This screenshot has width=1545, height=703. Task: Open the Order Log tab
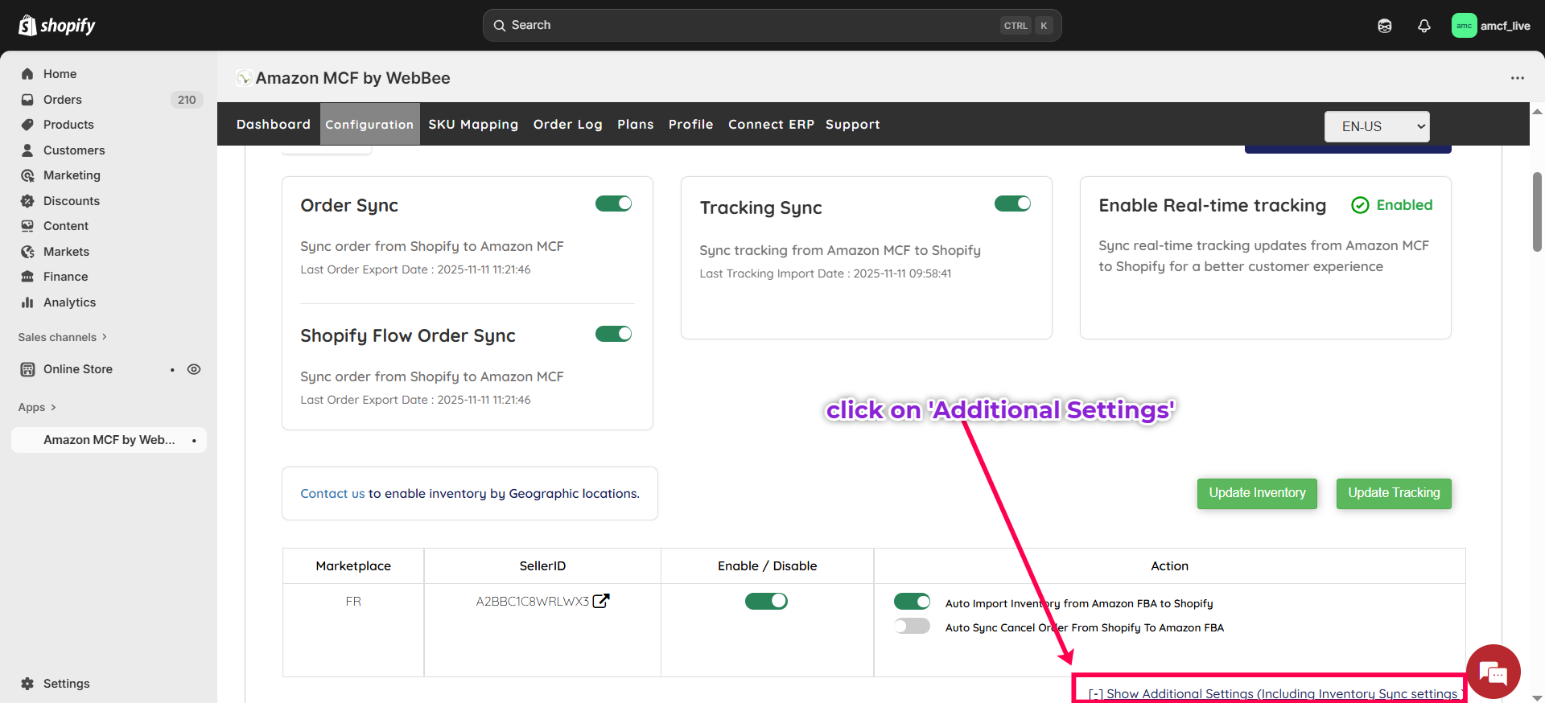pos(567,125)
